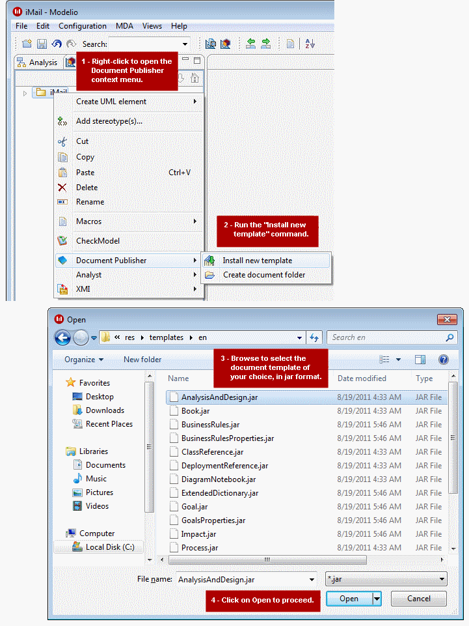
Task: Run CheckModel from context menu
Action: coord(128,241)
